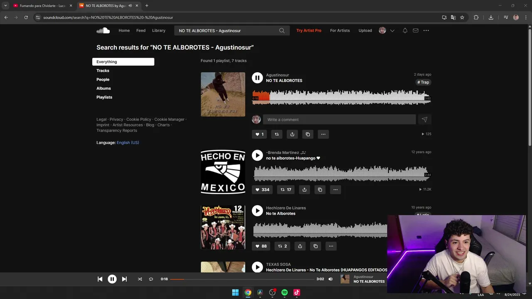
Task: Copy link of Brenda Martinez track
Action: click(x=320, y=189)
